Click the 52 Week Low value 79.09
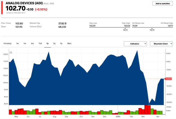 [135, 26]
